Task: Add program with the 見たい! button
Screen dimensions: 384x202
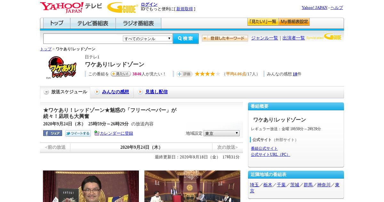Action: click(x=121, y=74)
